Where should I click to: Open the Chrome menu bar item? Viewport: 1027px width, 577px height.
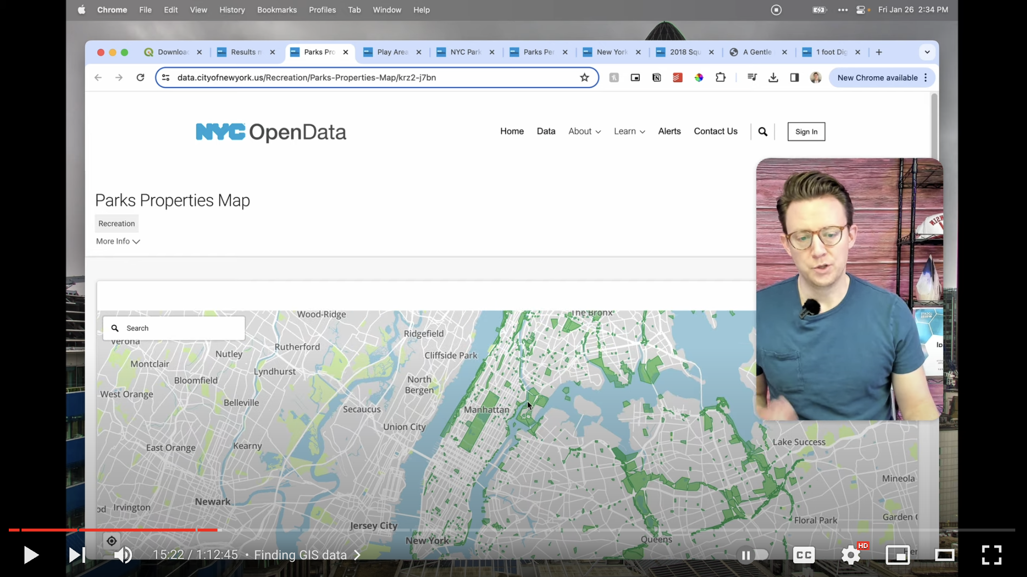[112, 10]
